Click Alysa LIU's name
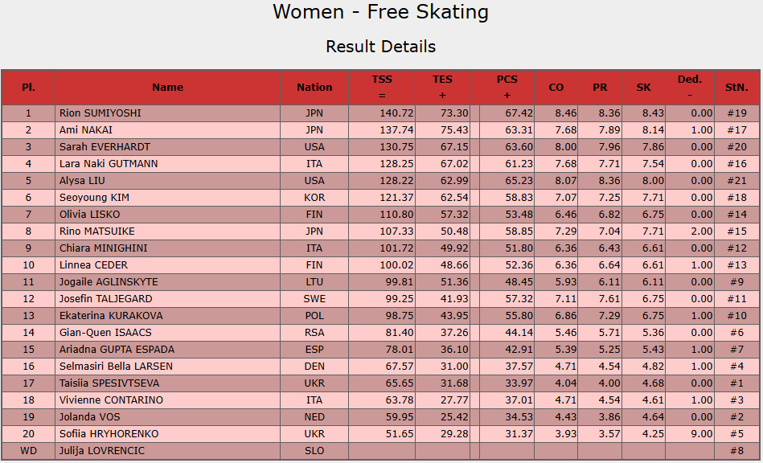This screenshot has width=763, height=463. [82, 181]
